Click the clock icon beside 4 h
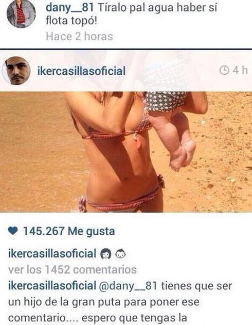This screenshot has width=252, height=325. [224, 70]
